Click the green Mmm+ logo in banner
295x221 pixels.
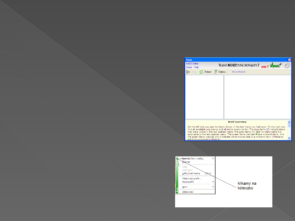276,65
